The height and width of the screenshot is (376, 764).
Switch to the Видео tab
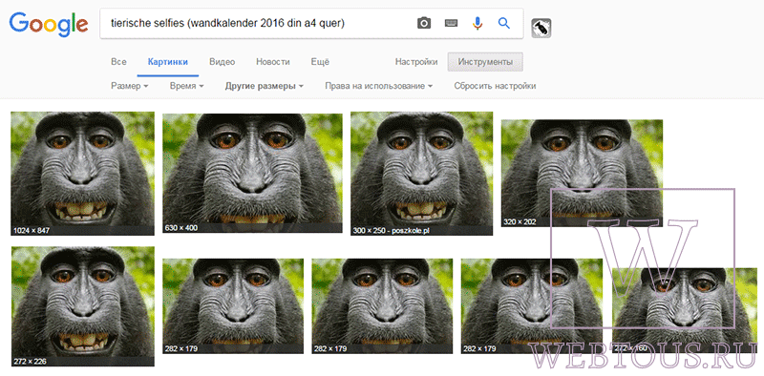point(223,62)
